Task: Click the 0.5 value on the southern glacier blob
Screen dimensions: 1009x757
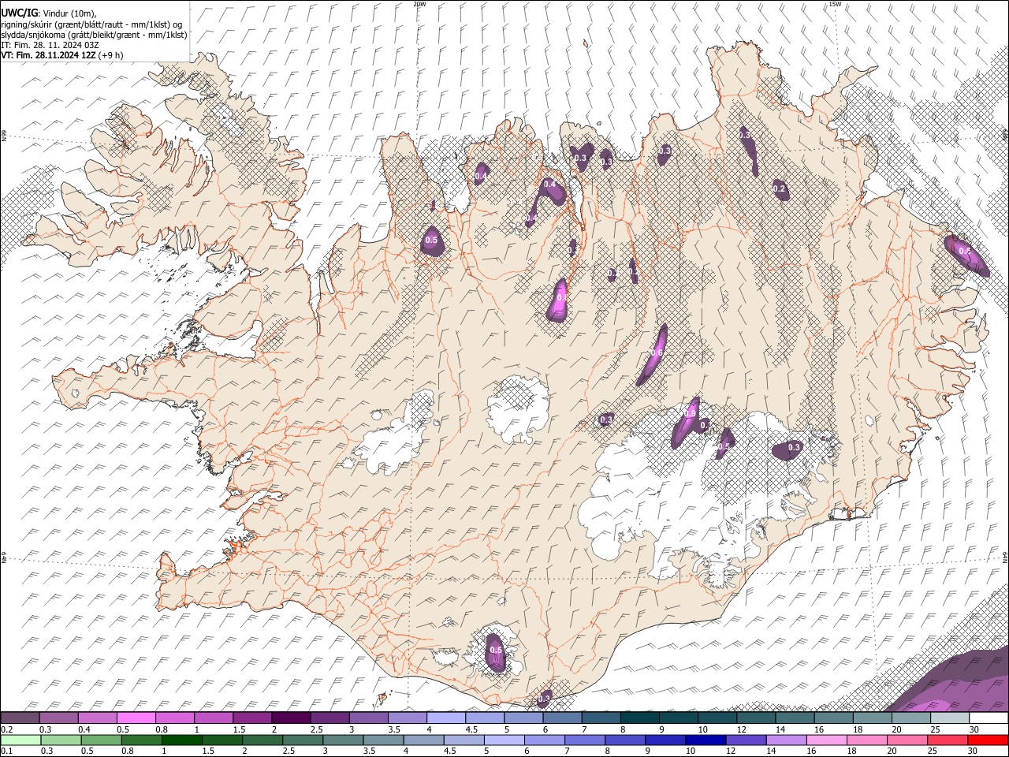Action: (x=496, y=650)
